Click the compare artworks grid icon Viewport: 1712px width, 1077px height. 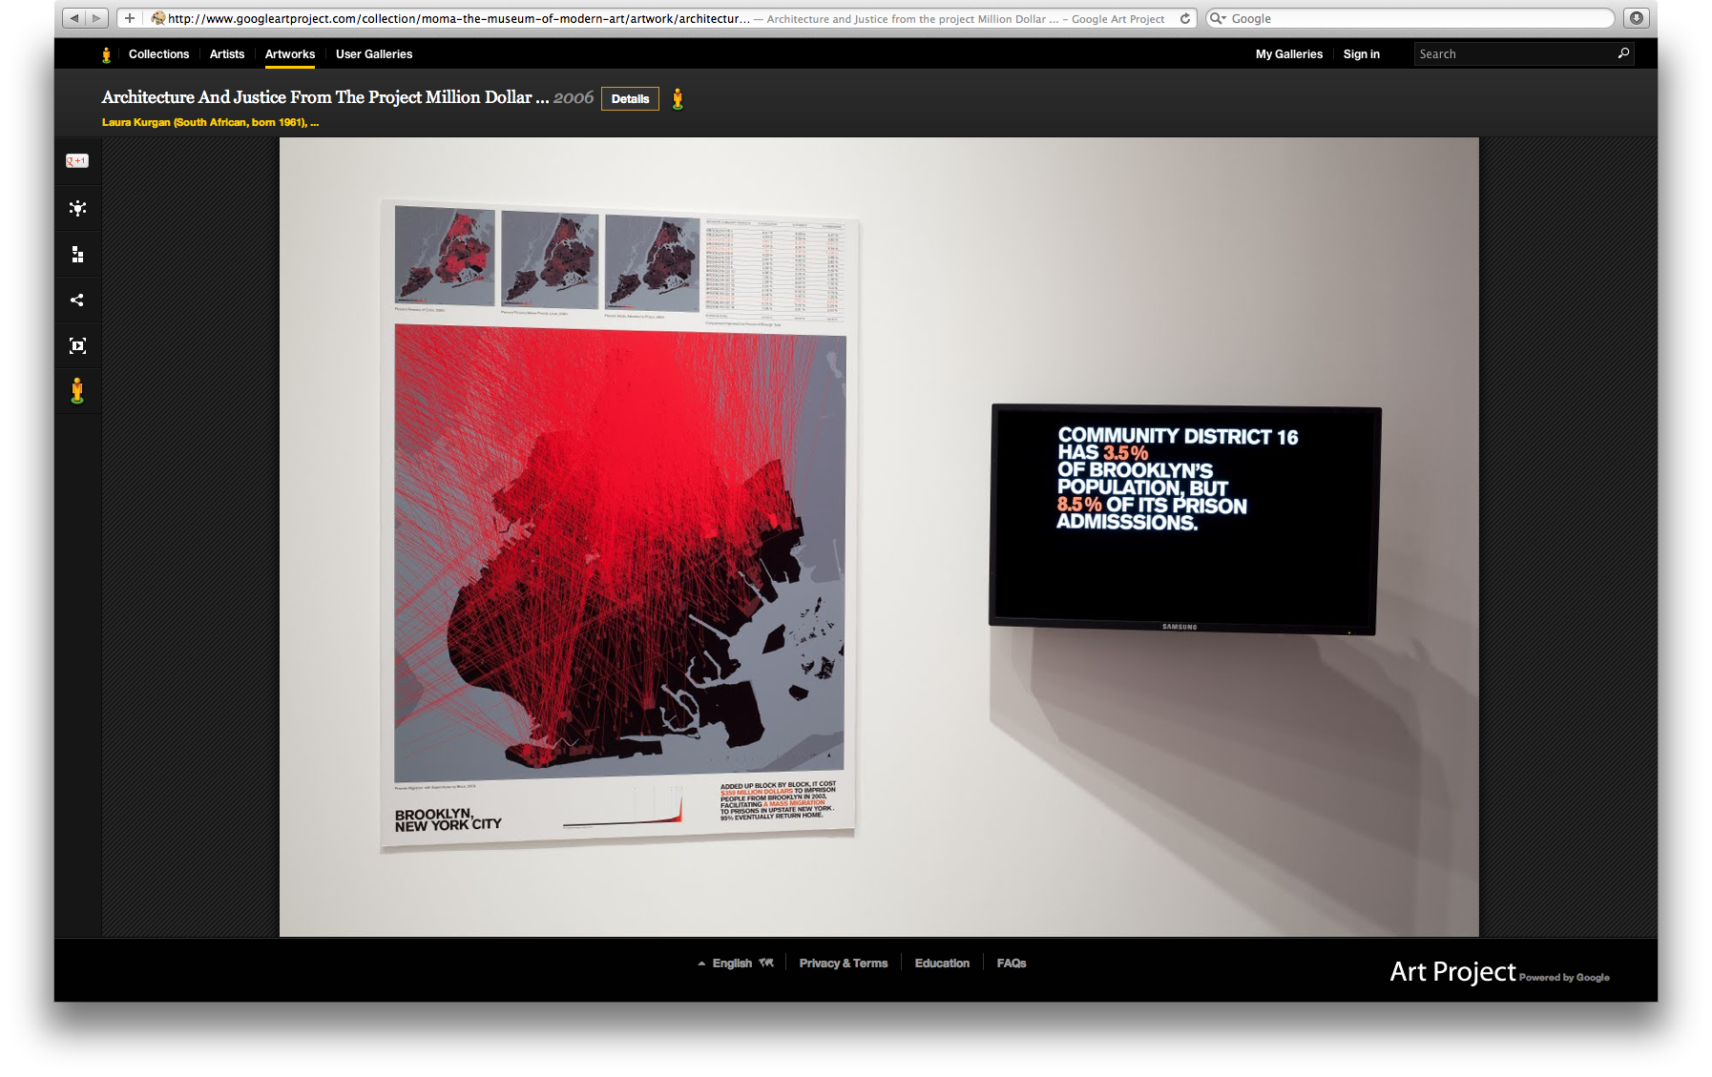click(x=76, y=254)
